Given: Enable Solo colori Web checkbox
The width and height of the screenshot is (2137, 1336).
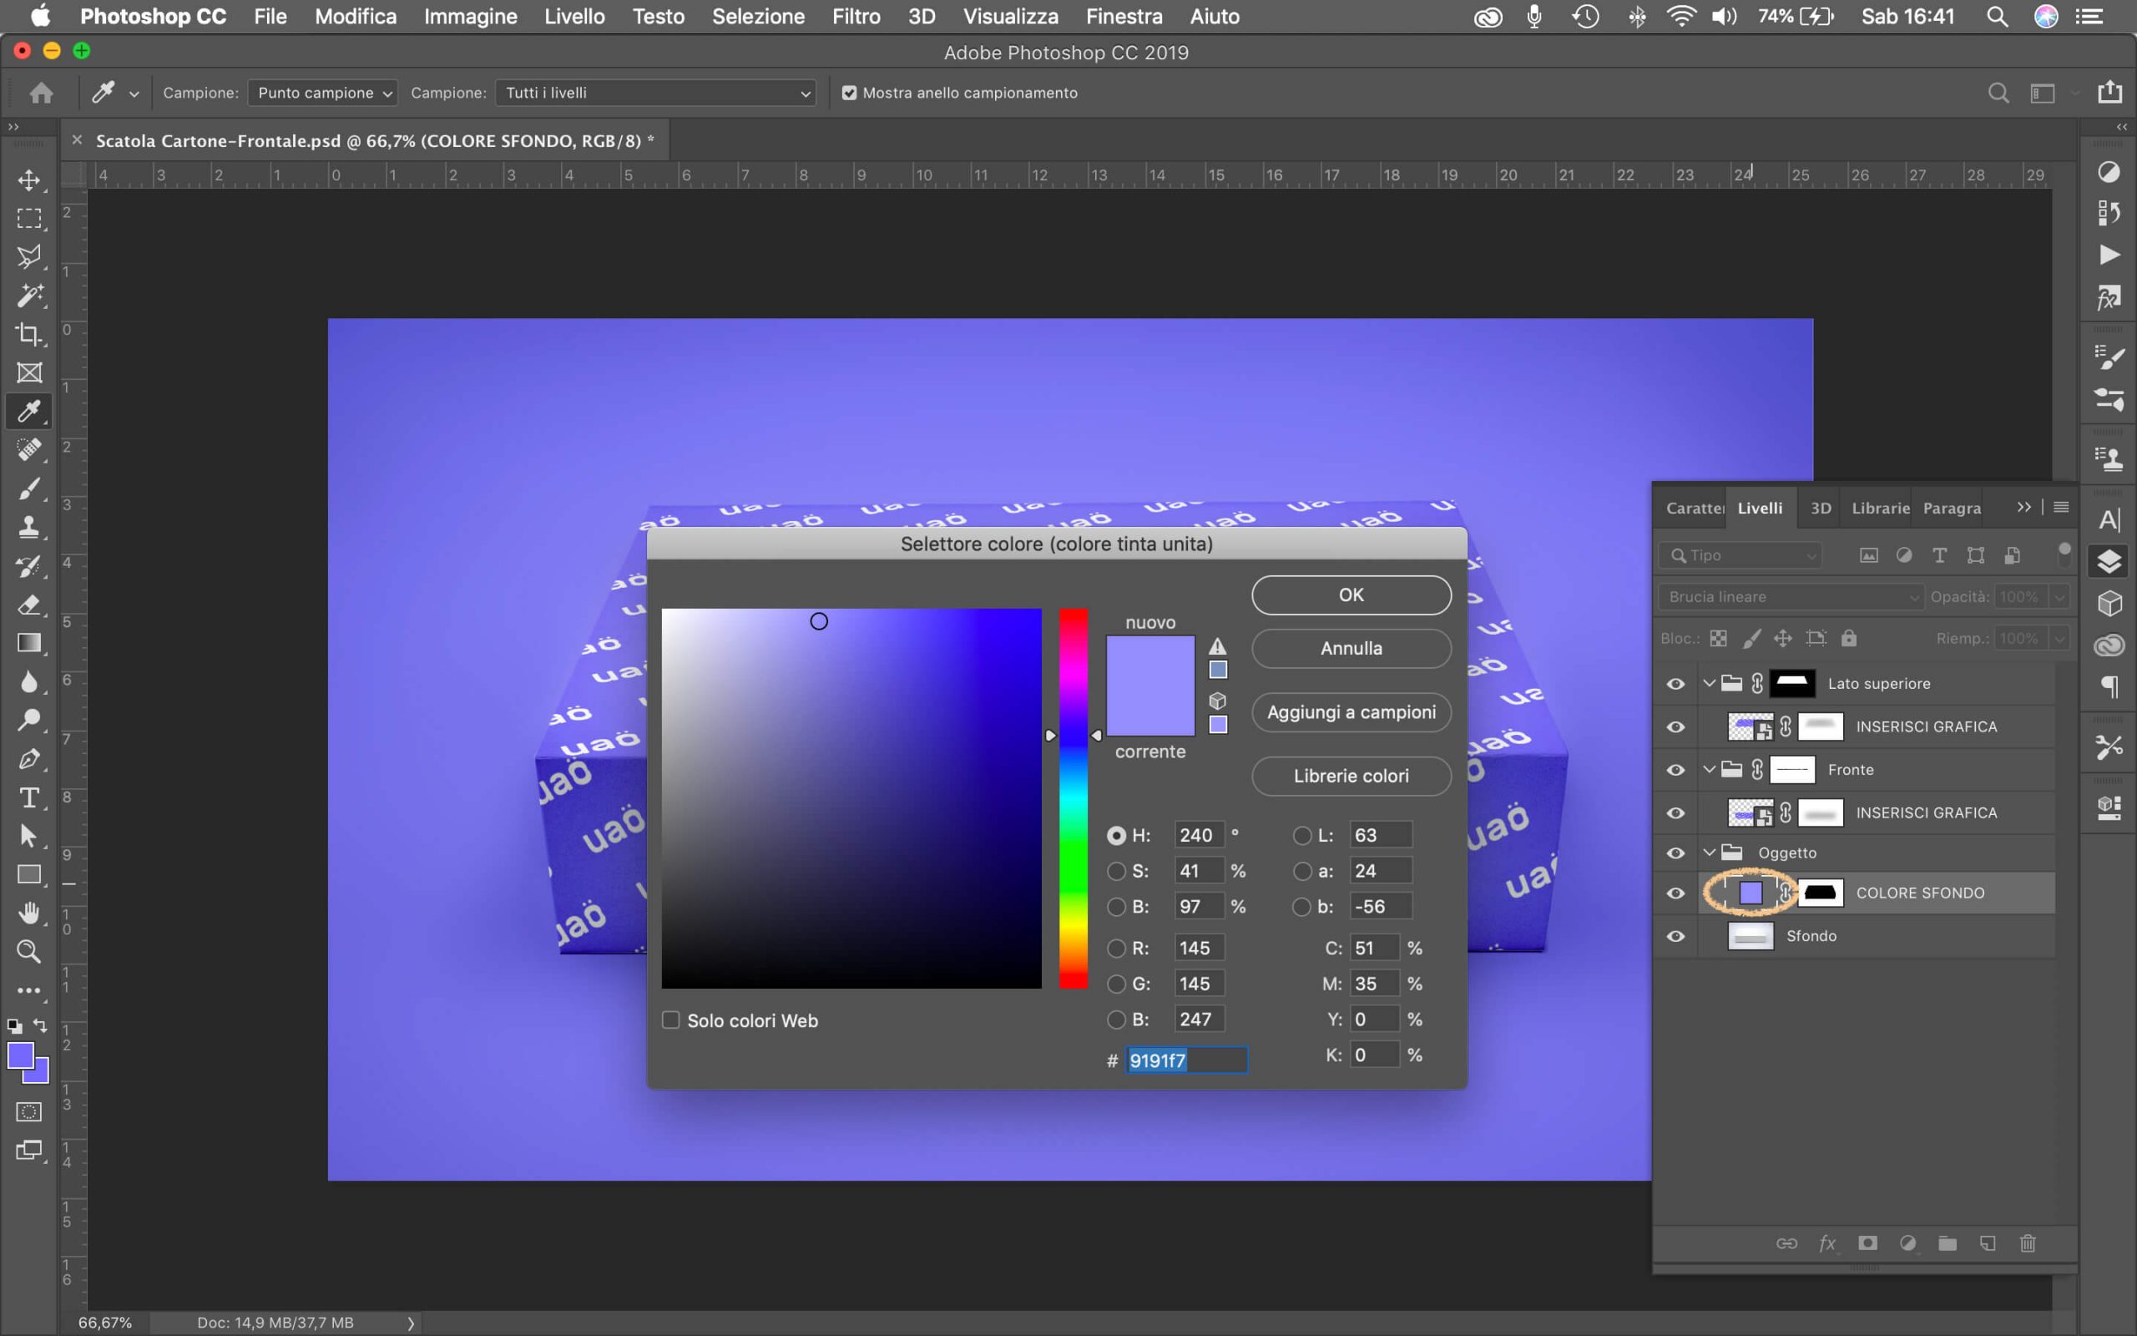Looking at the screenshot, I should tap(671, 1020).
